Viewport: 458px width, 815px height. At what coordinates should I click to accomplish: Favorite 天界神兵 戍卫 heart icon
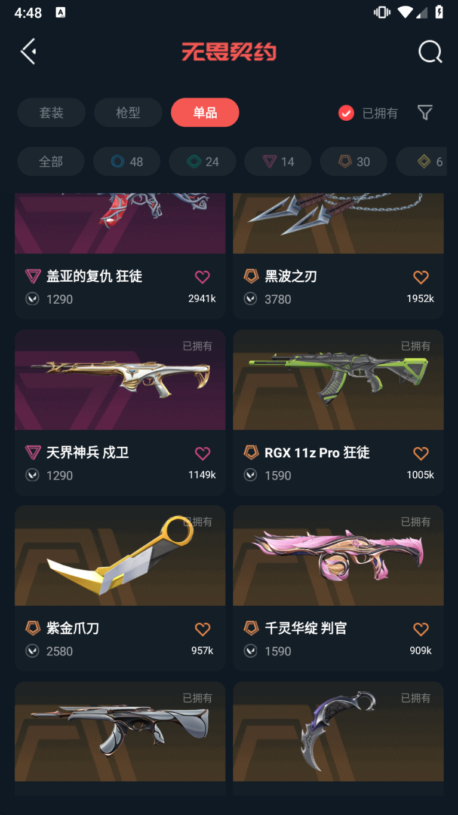point(202,453)
